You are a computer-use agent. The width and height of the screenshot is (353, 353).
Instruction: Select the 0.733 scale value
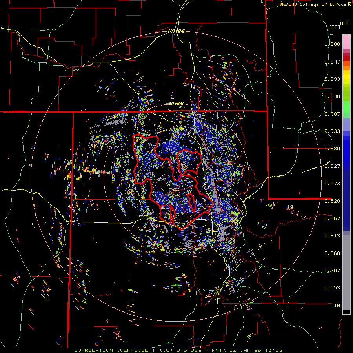tap(332, 131)
